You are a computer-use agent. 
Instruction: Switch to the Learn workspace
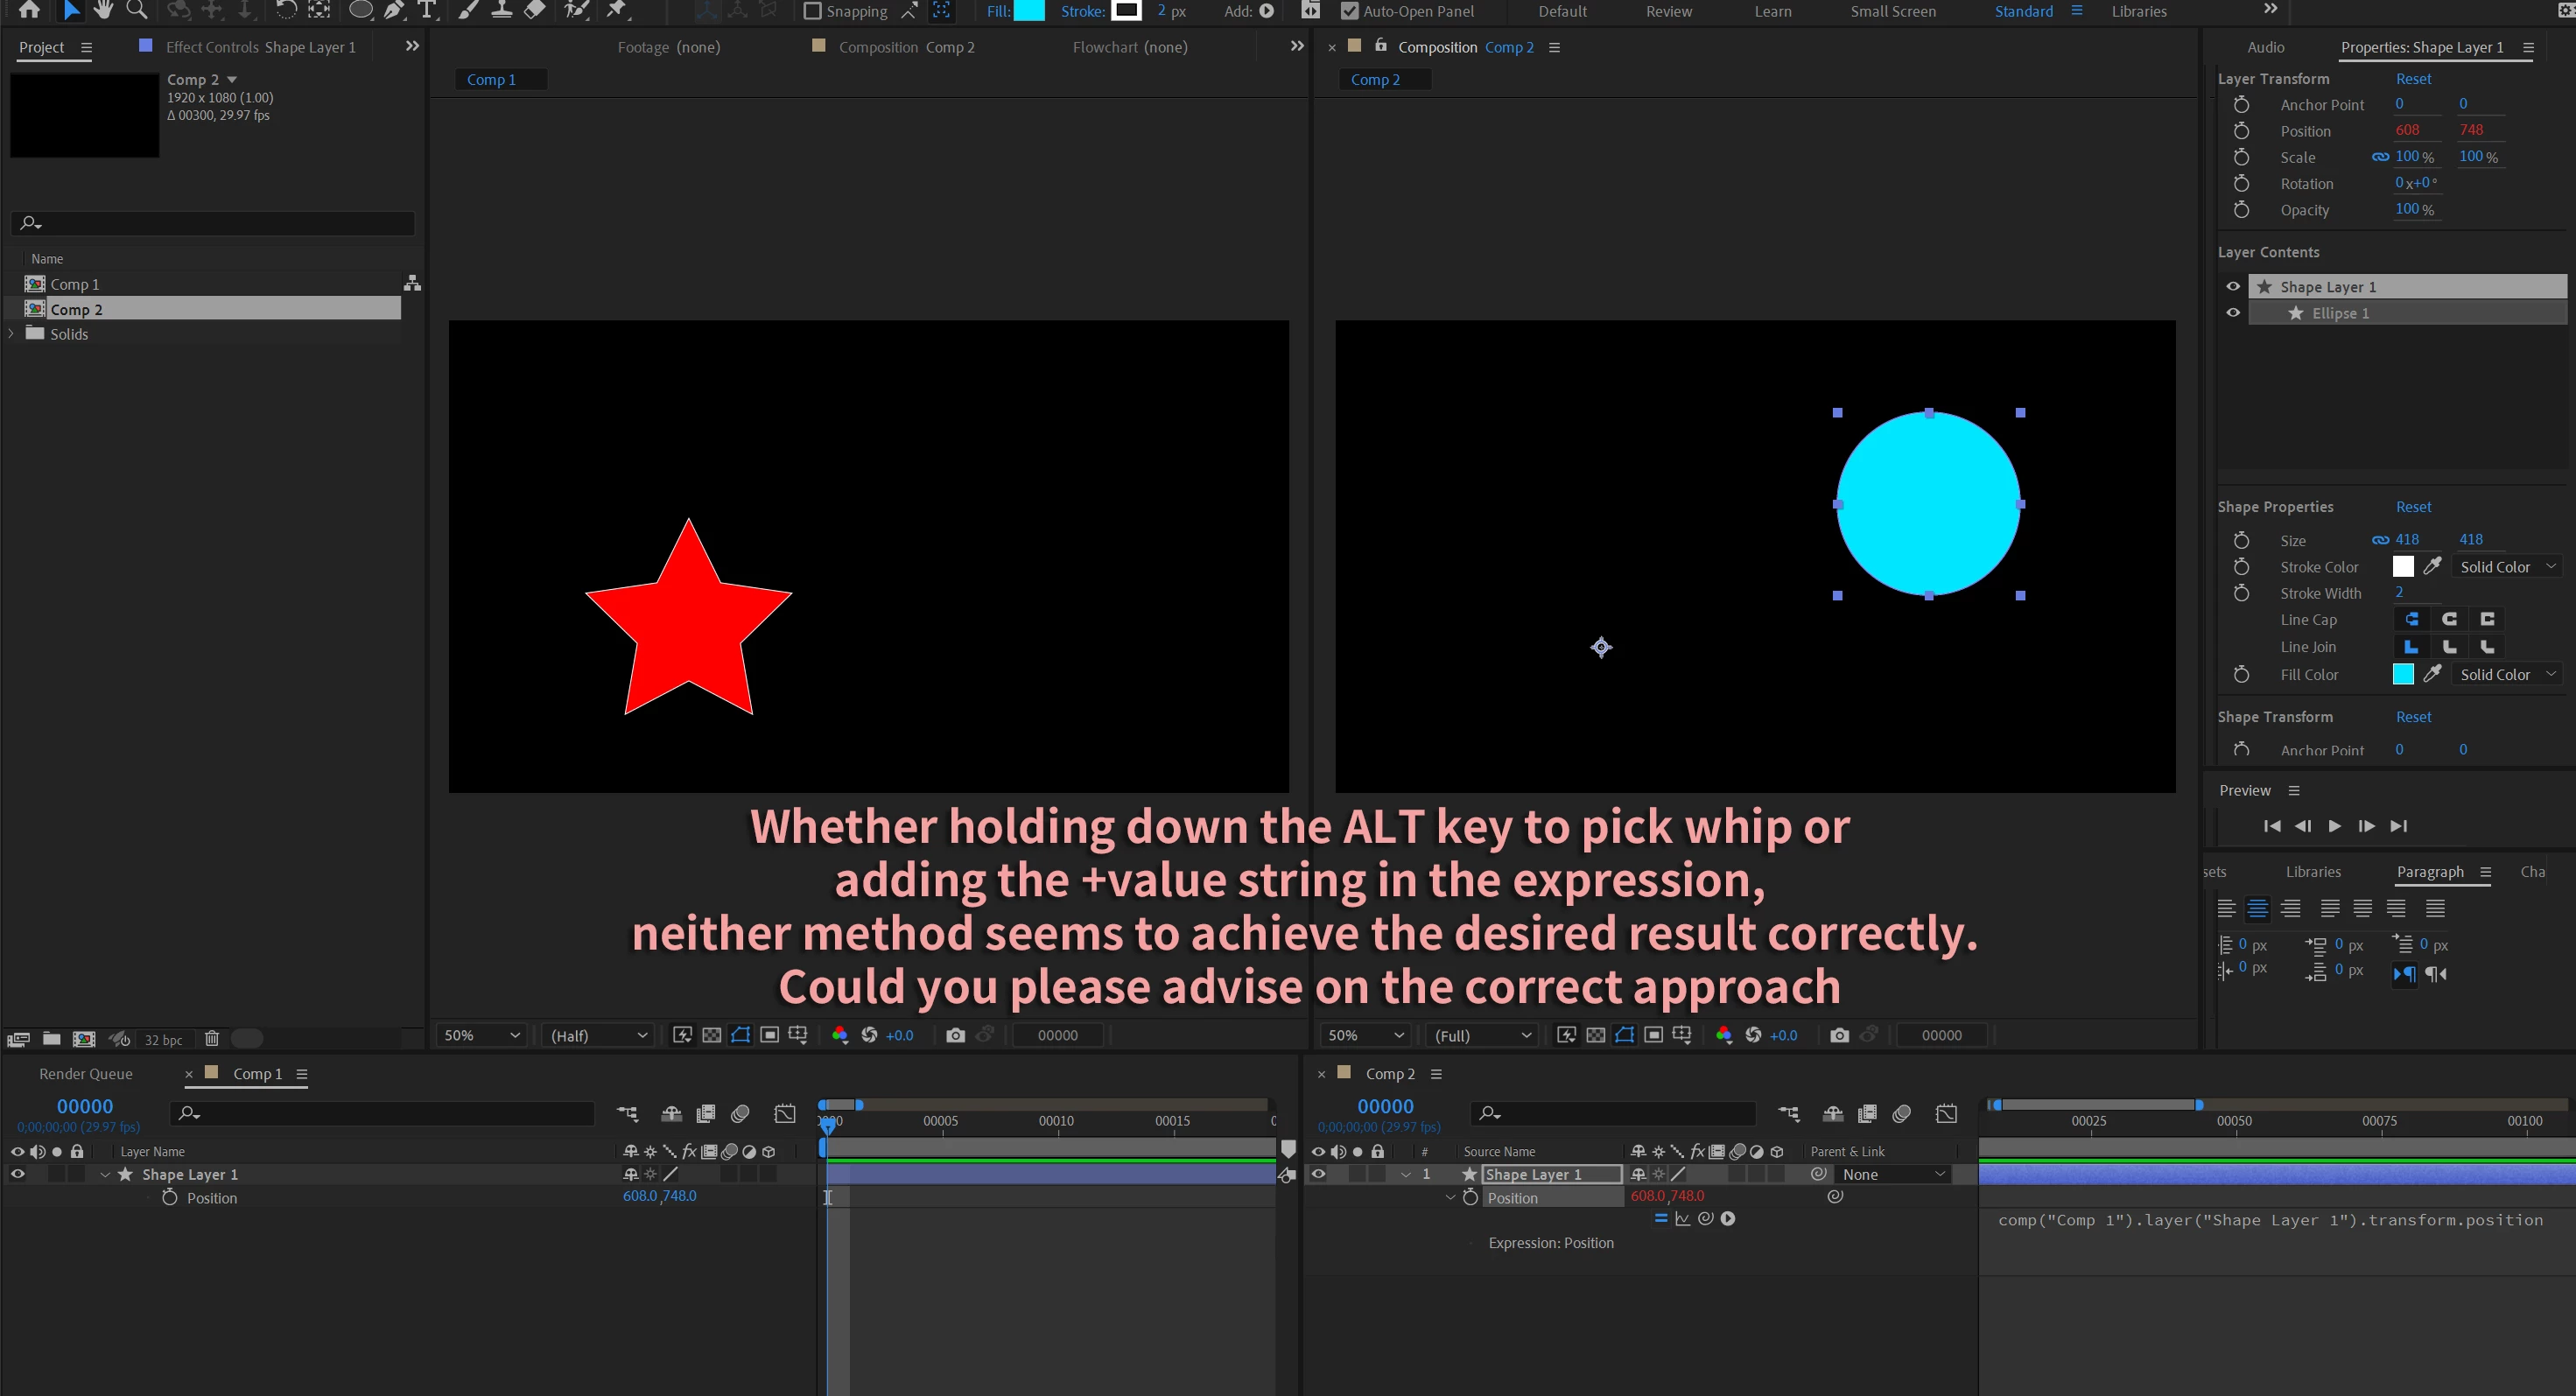click(x=1772, y=11)
